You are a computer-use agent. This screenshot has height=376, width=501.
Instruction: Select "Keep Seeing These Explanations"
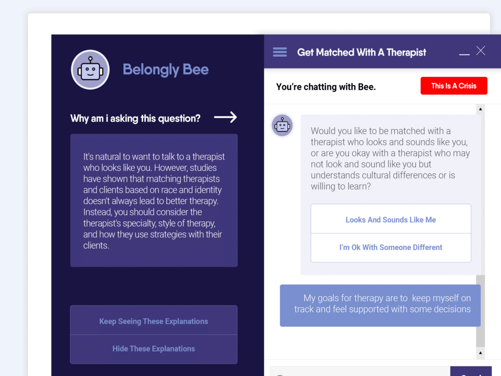coord(154,320)
